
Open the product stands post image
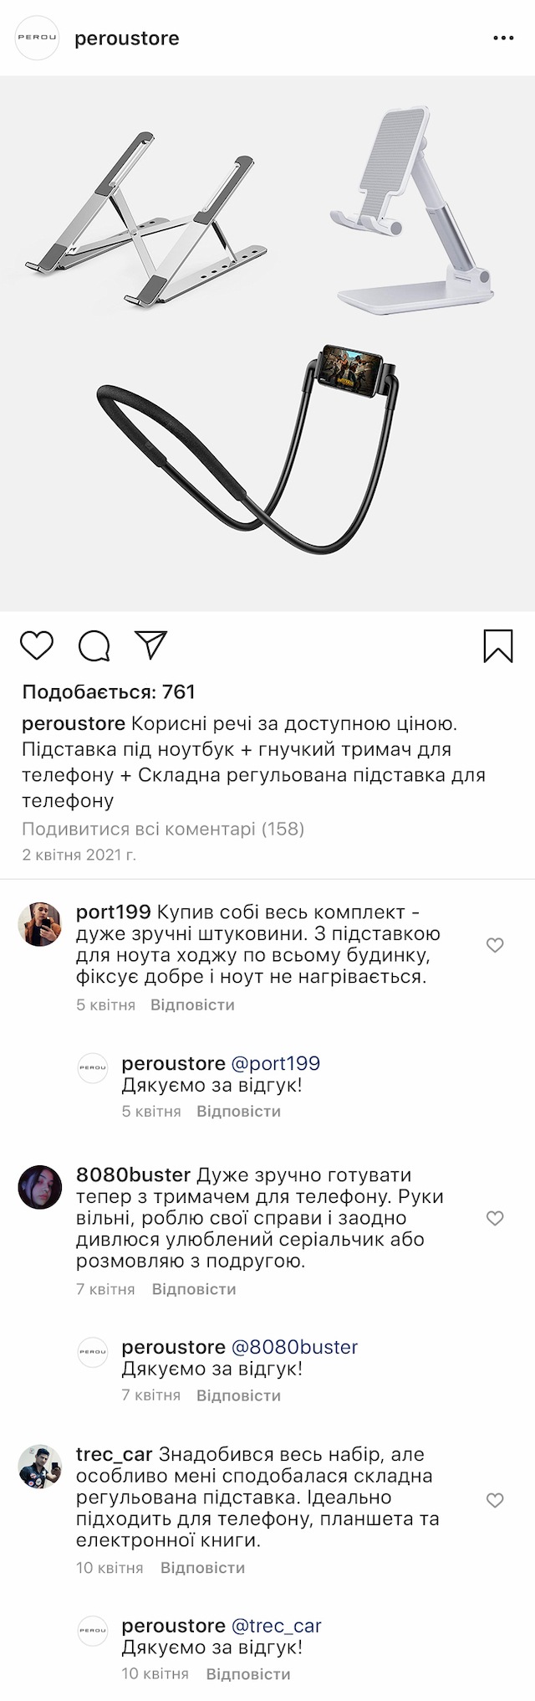[x=267, y=343]
